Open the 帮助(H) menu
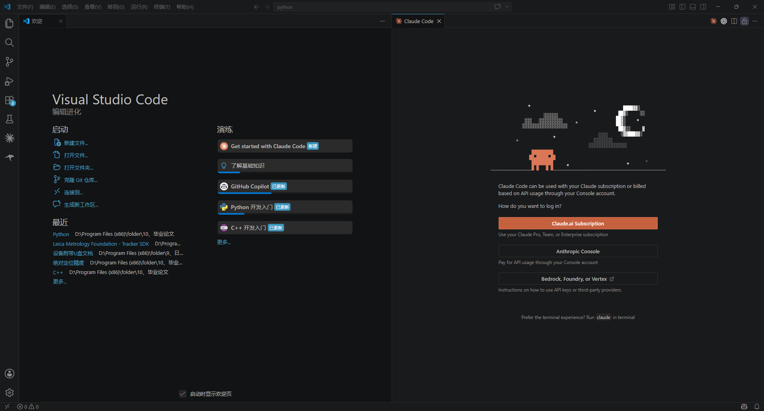 click(185, 7)
